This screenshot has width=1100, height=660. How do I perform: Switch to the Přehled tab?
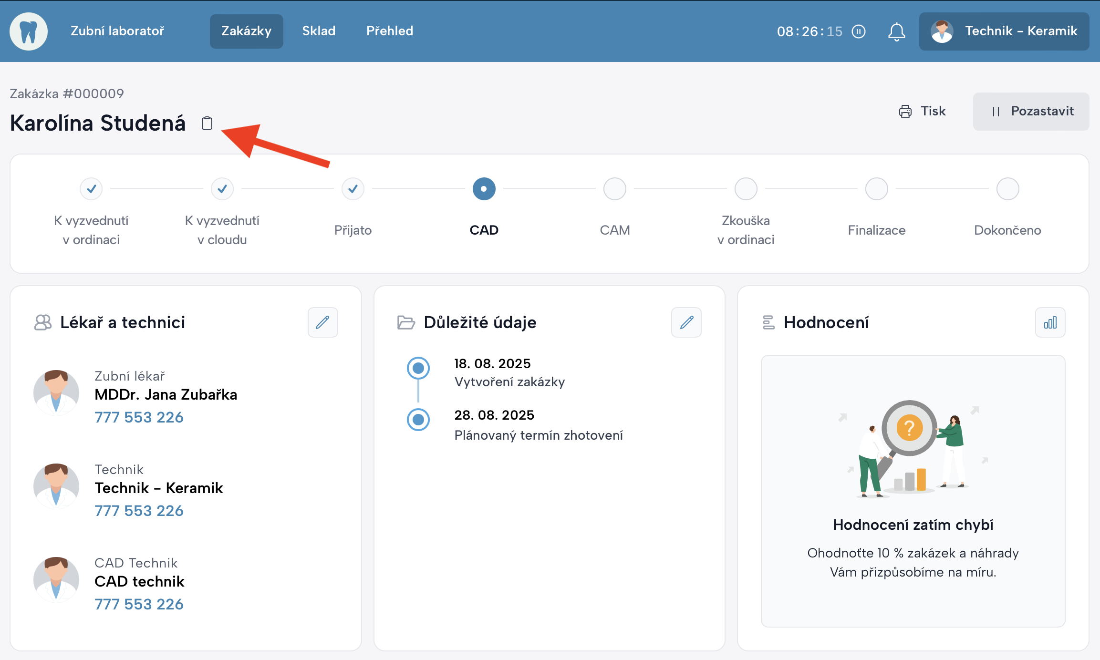389,31
